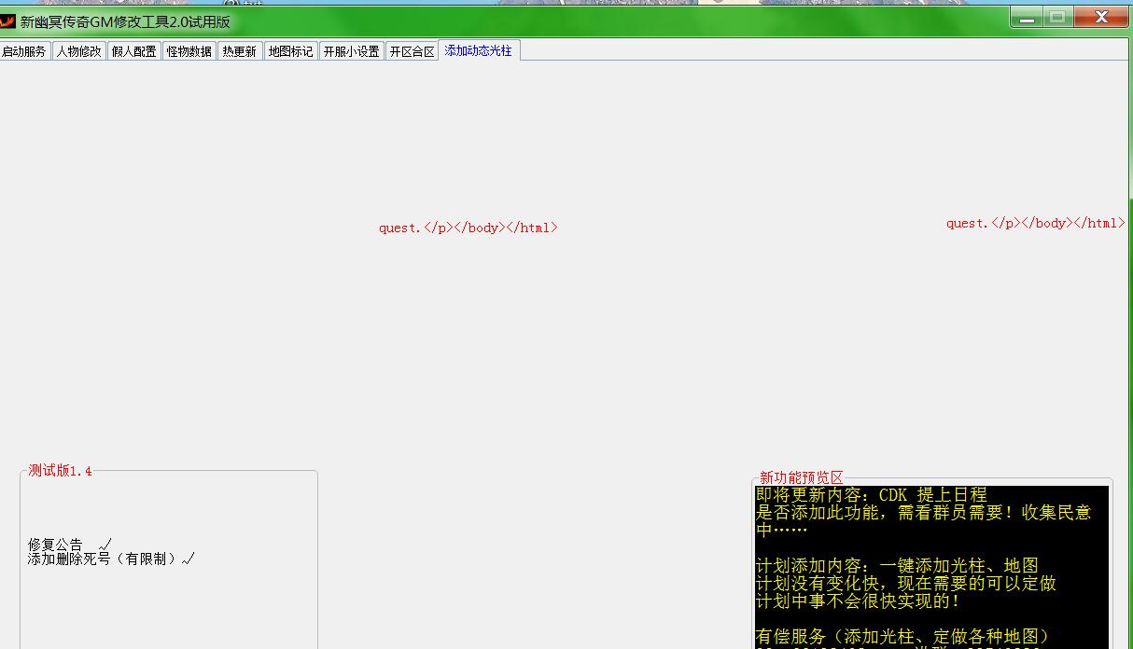Screen dimensions: 1133x649
Task: Switch to the 启动服务 tab
Action: pyautogui.click(x=24, y=51)
